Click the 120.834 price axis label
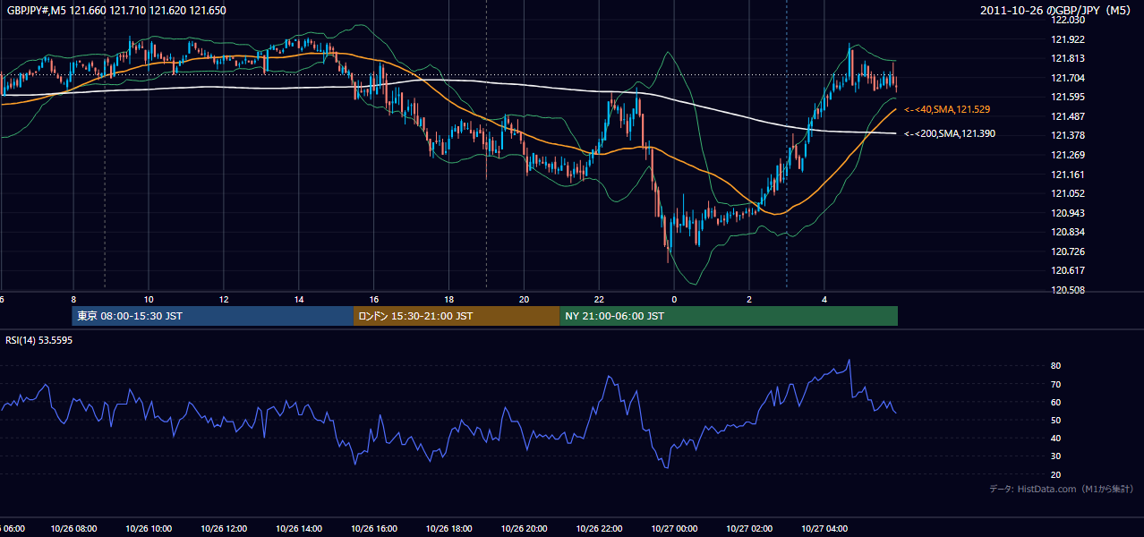Screen dimensions: 1144x537 [x=1067, y=232]
